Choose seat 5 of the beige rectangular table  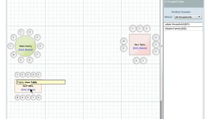38,75
